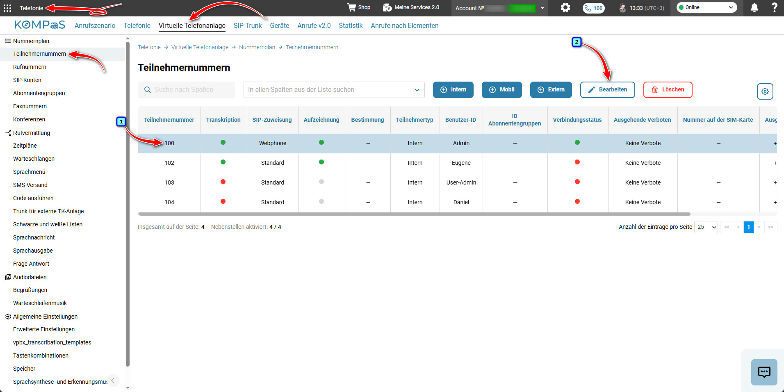Open Sprachmenü in sidebar
This screenshot has width=784, height=392.
coord(29,172)
